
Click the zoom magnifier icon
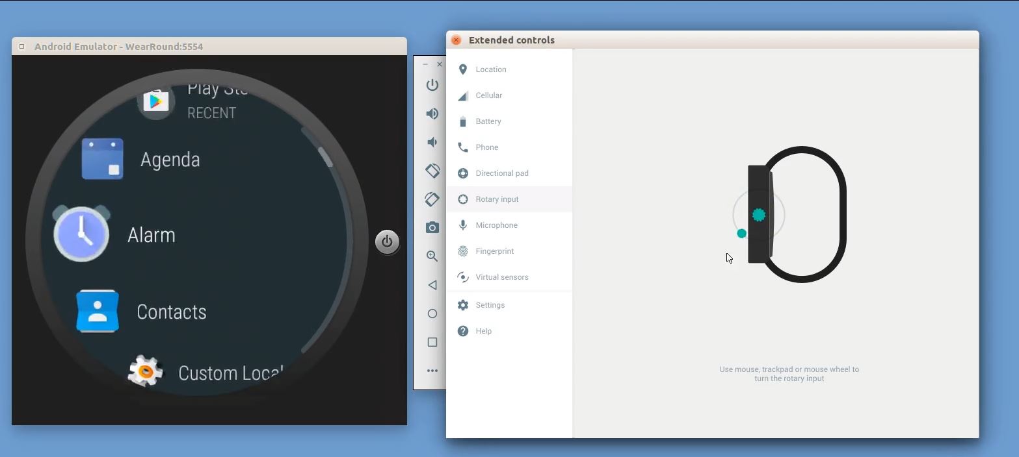tap(432, 256)
